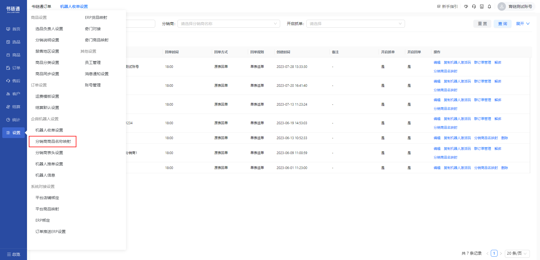Image resolution: width=540 pixels, height=260 pixels.
Task: Open 客户 in the sidebar
Action: tap(13, 94)
